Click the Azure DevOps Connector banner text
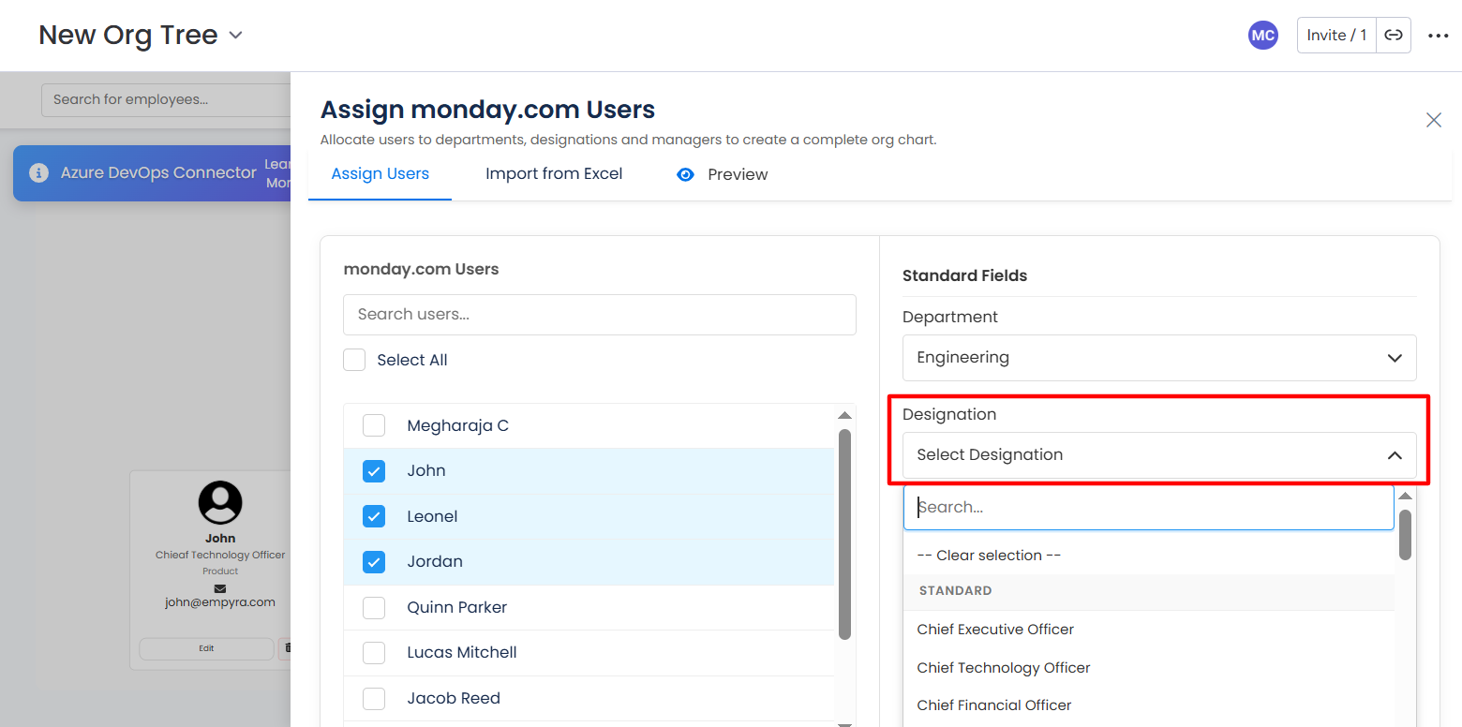 [158, 172]
